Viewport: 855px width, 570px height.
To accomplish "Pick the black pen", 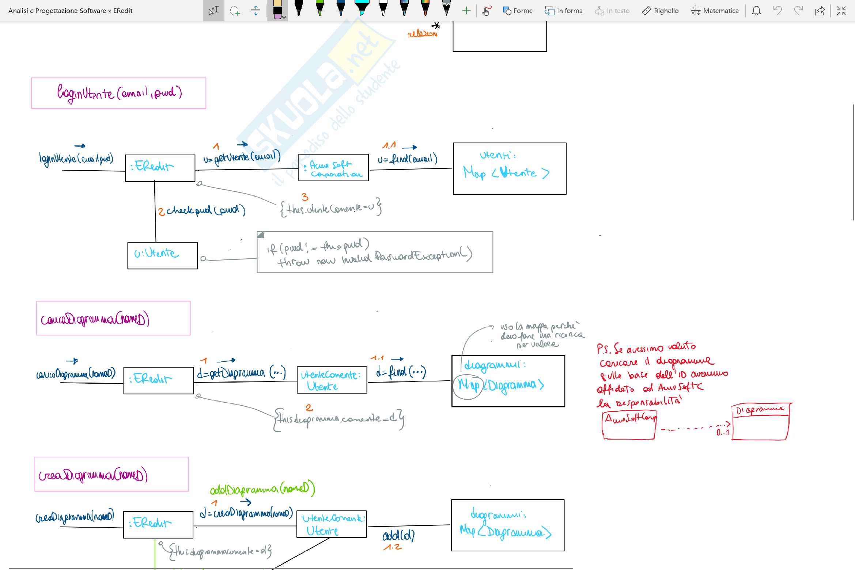I will (x=299, y=9).
